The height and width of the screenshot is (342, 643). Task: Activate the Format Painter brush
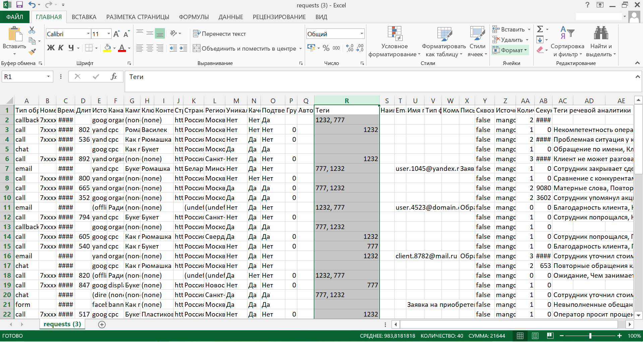[x=32, y=52]
